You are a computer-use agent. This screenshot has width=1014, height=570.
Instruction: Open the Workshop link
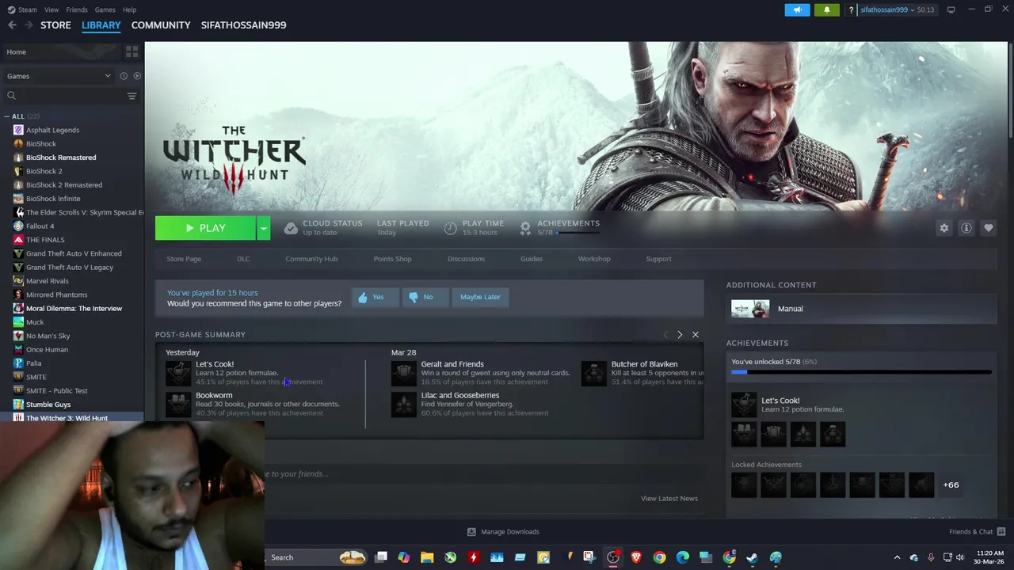click(x=594, y=259)
